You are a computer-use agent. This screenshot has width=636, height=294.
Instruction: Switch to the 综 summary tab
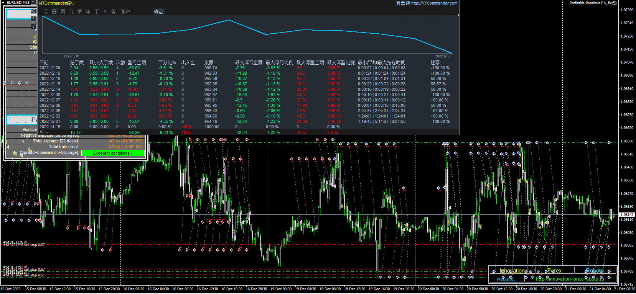pyautogui.click(x=46, y=11)
